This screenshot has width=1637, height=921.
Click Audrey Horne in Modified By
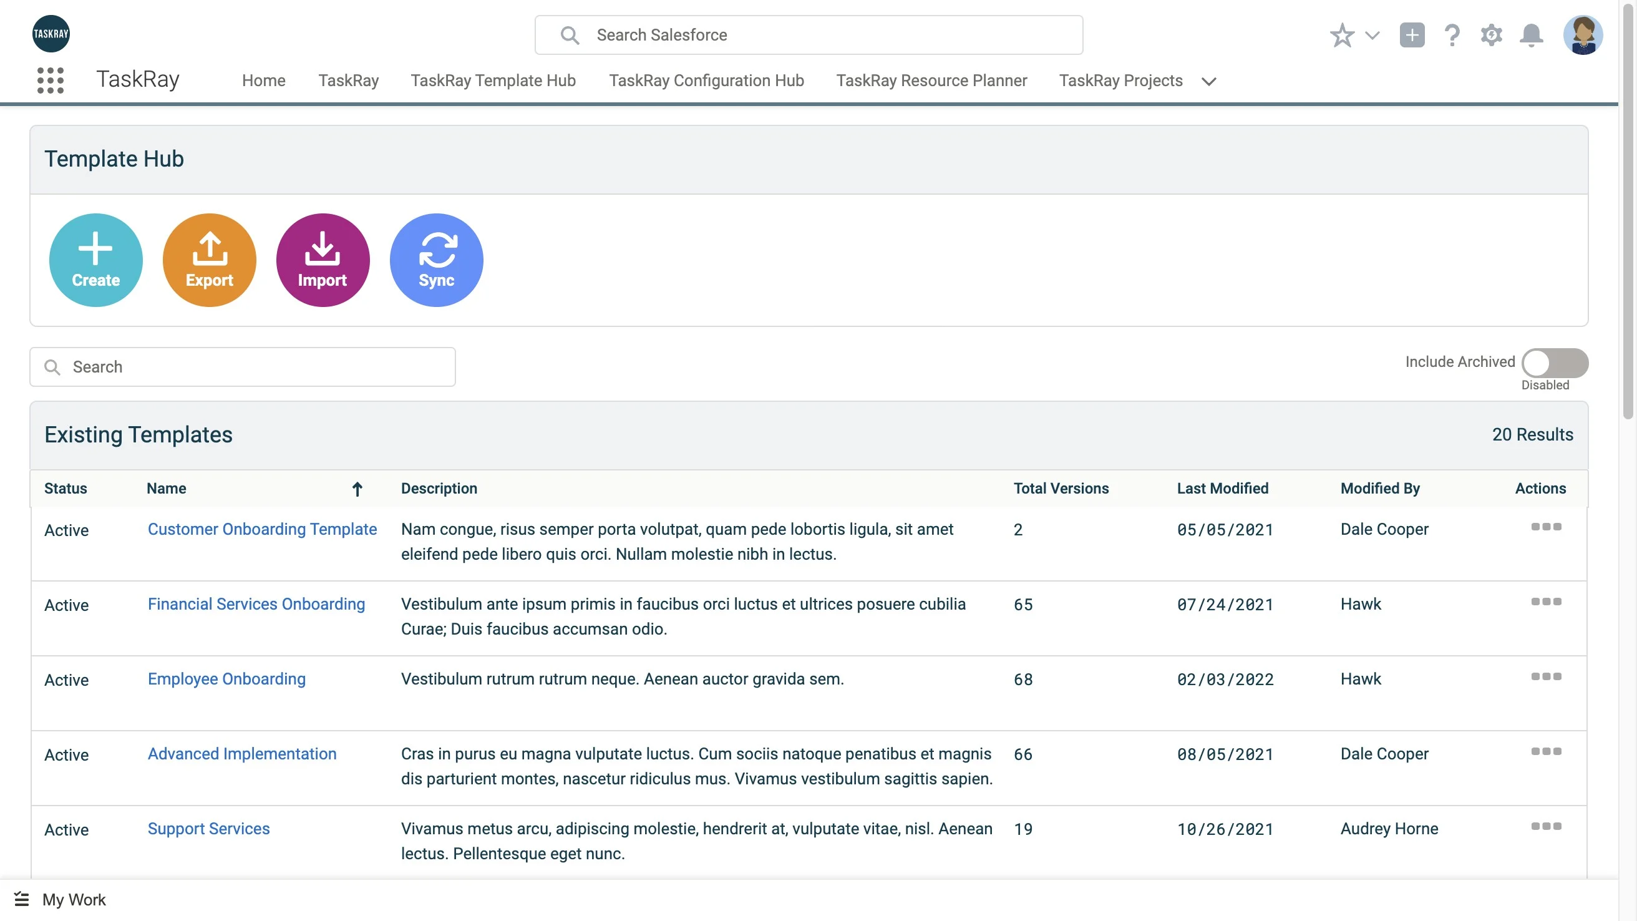(1389, 829)
